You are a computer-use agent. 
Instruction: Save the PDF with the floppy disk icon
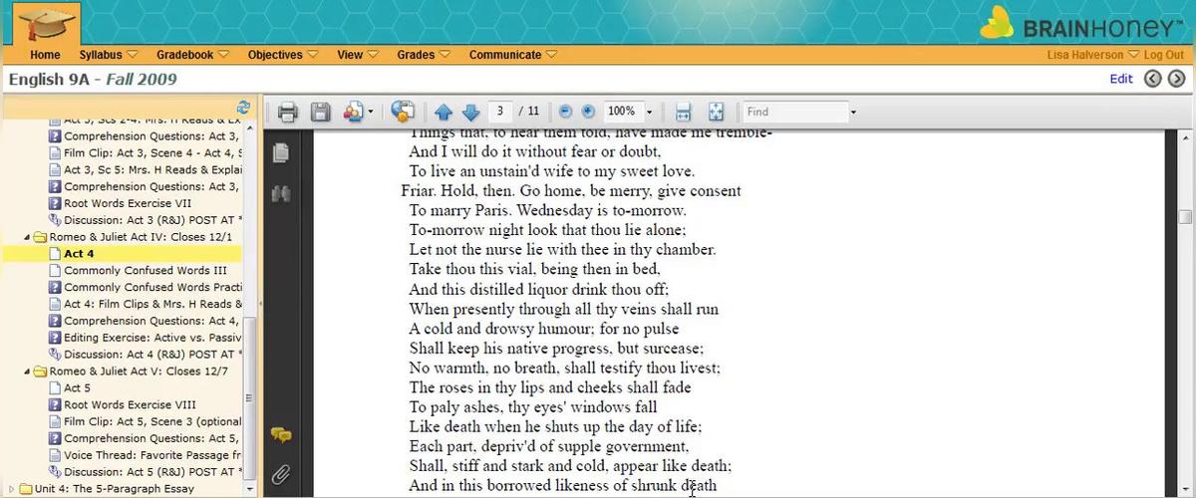click(x=320, y=112)
